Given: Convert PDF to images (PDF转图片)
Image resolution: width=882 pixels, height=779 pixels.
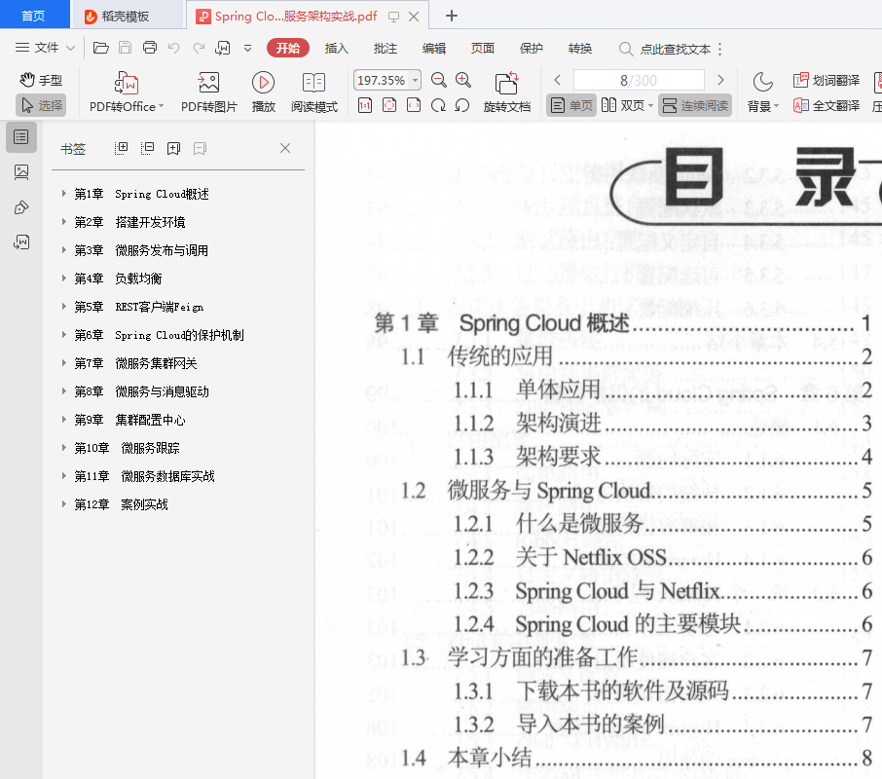Looking at the screenshot, I should [x=208, y=92].
